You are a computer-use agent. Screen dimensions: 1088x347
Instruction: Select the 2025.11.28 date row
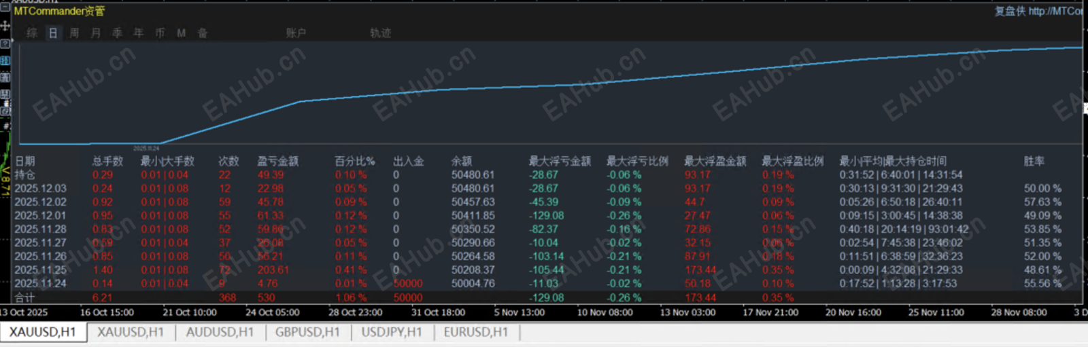point(41,229)
